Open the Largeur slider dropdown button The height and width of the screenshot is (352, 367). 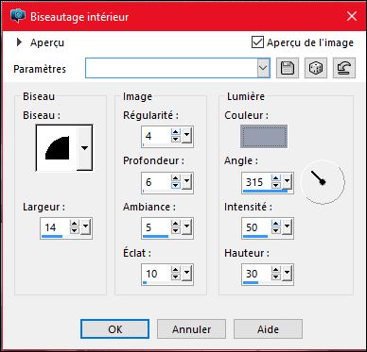[x=85, y=226]
